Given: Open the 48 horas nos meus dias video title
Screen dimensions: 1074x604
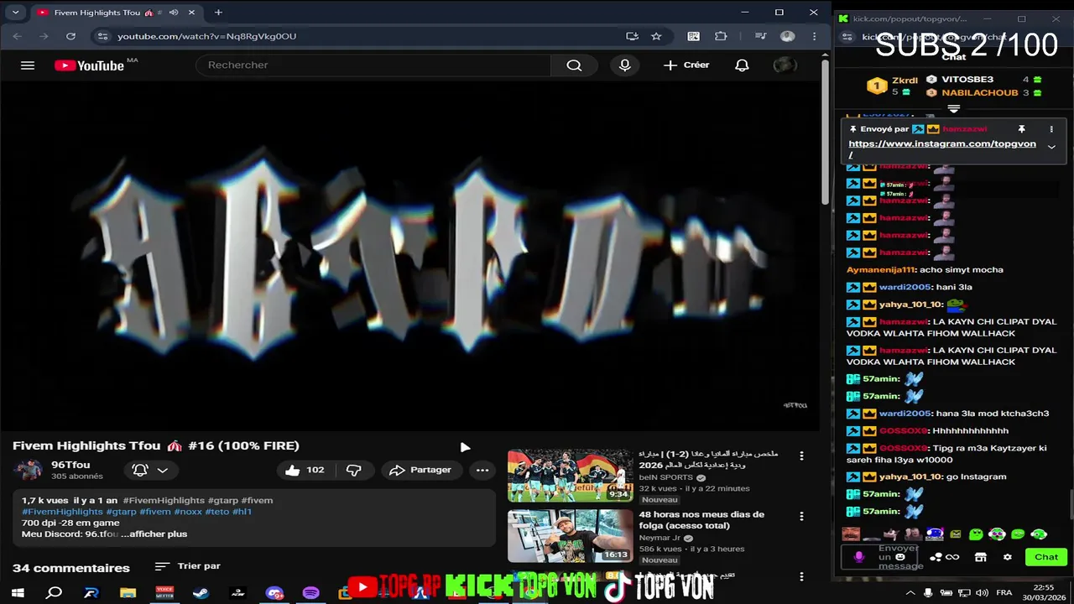Looking at the screenshot, I should [701, 520].
